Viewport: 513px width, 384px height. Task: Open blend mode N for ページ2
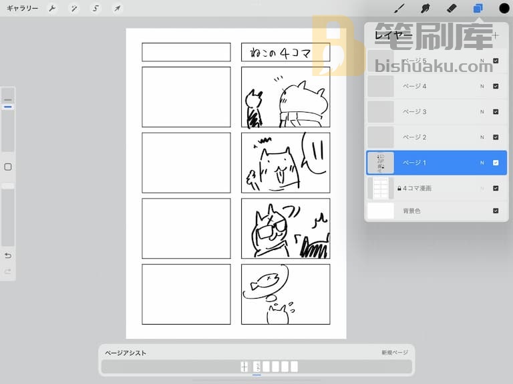pos(482,137)
